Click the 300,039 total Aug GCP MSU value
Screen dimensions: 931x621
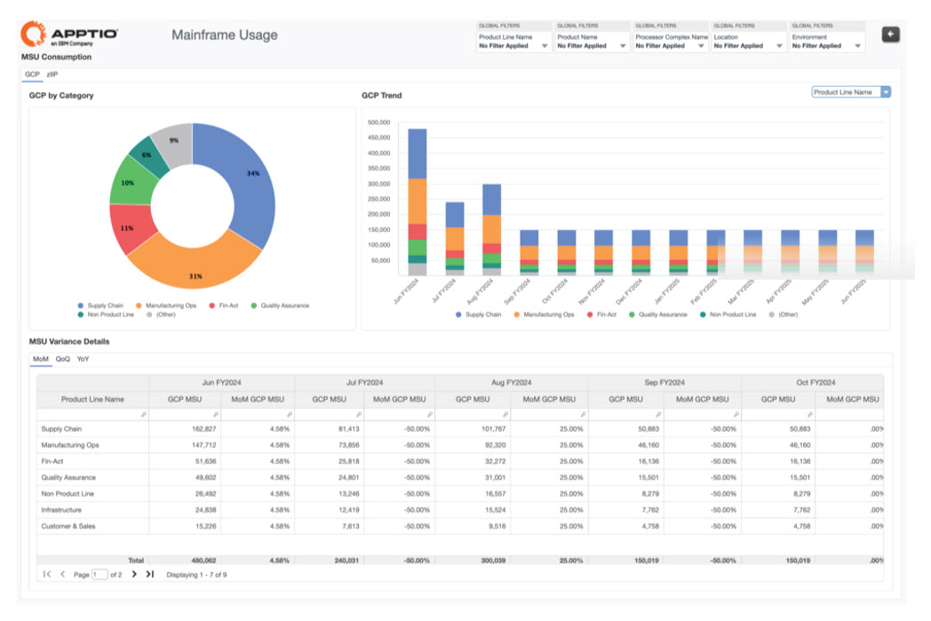(x=493, y=561)
